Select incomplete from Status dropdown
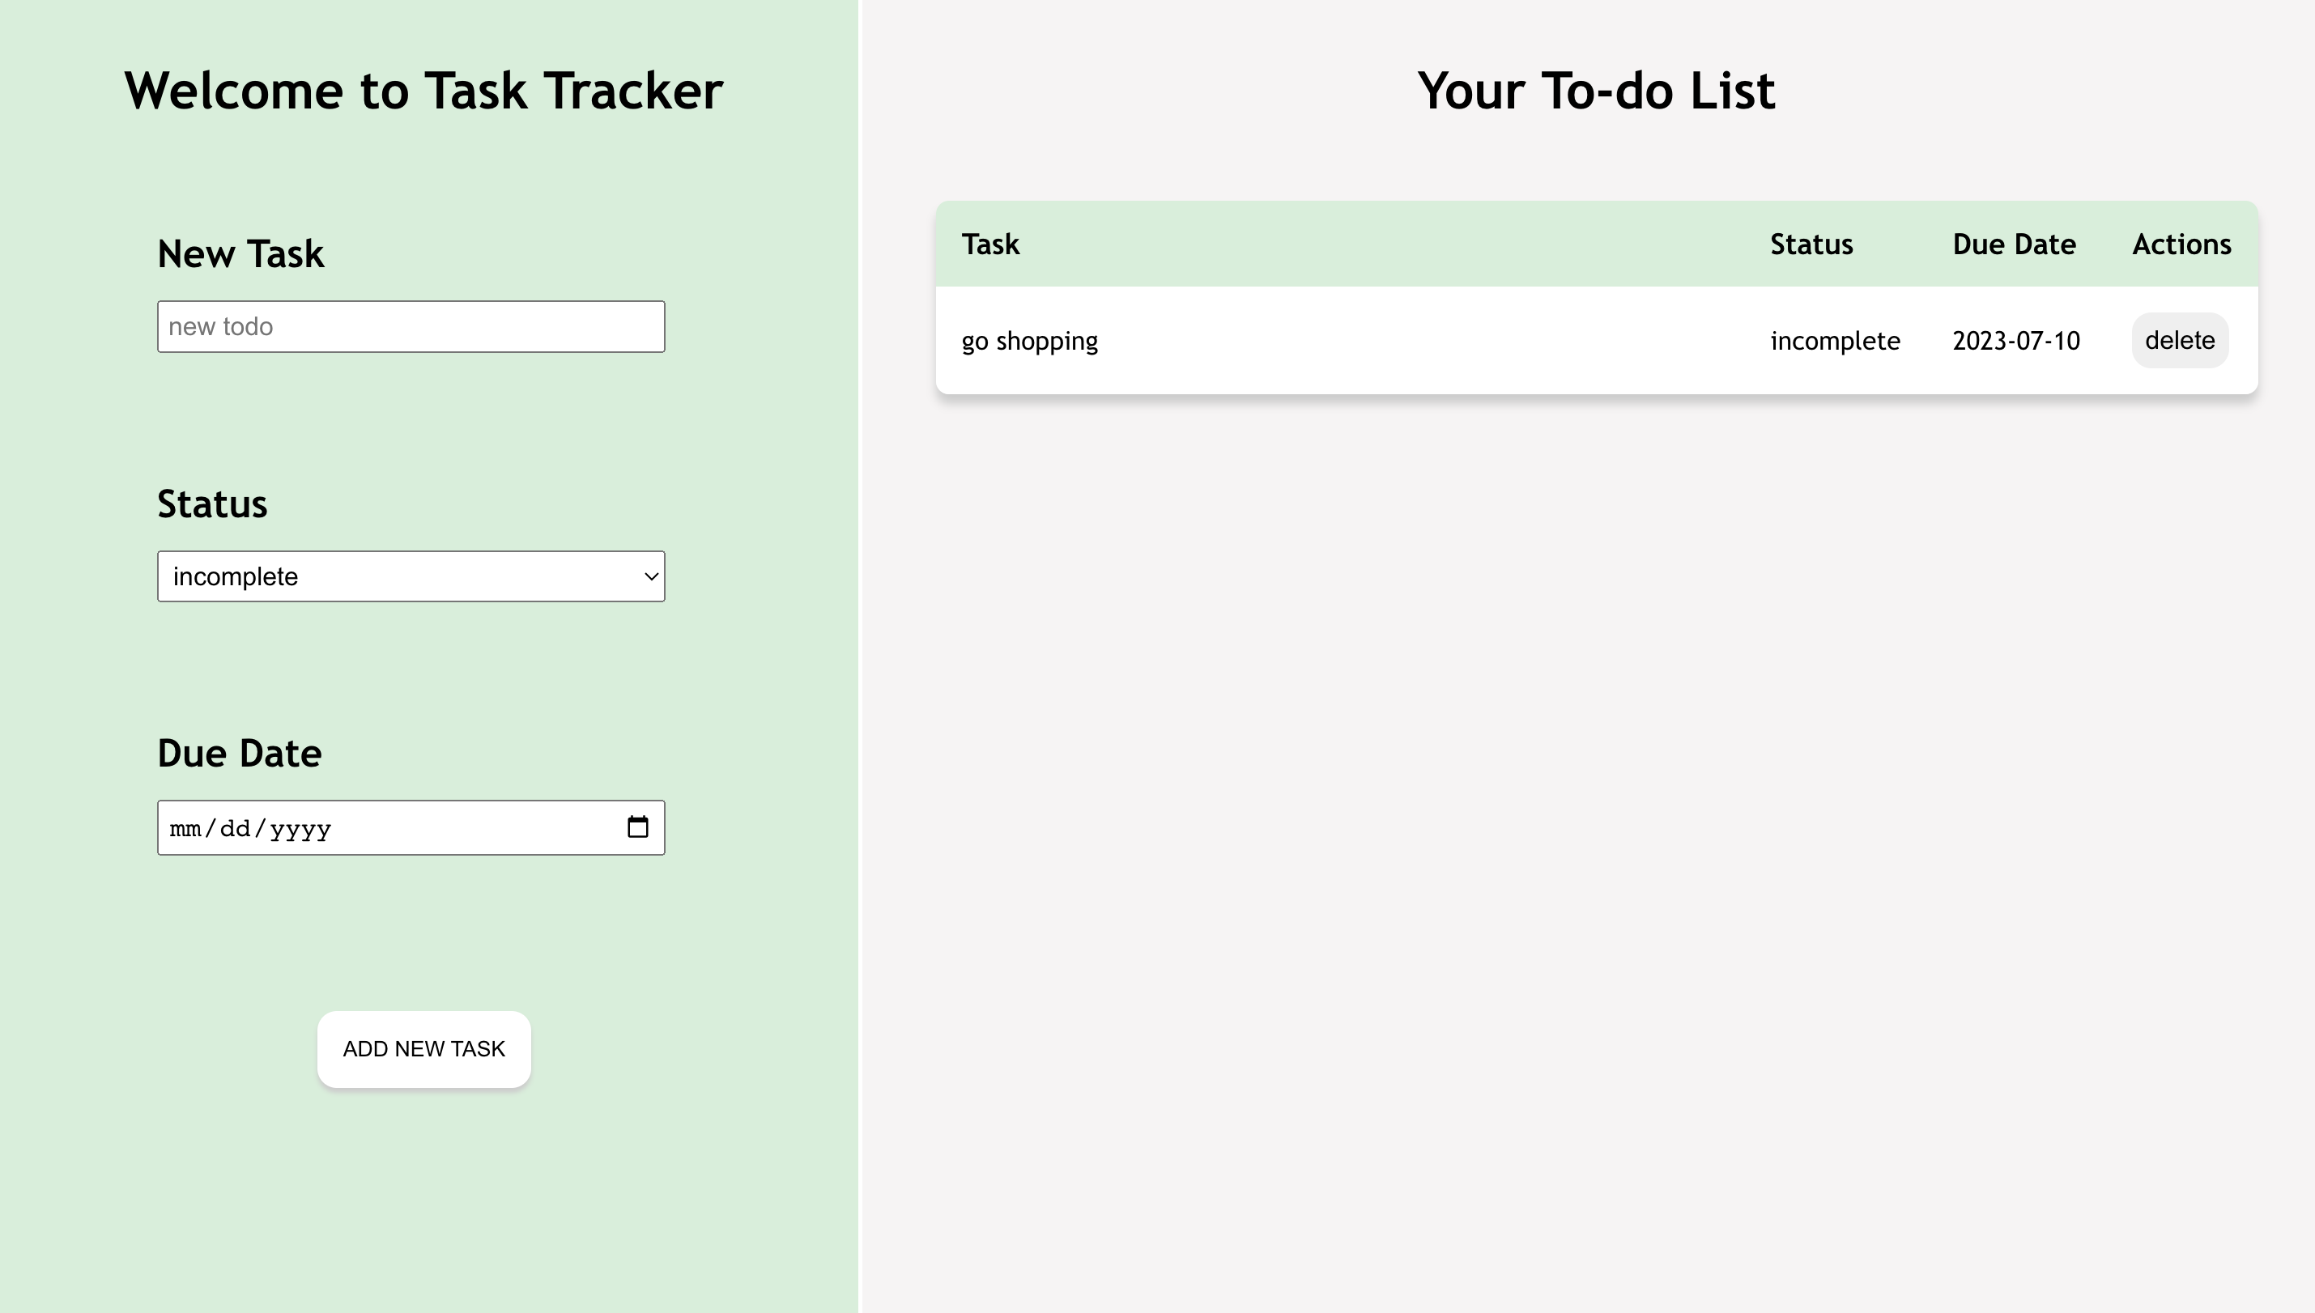This screenshot has height=1313, width=2315. click(411, 576)
